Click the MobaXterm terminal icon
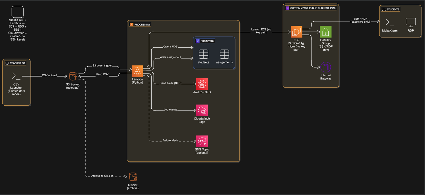This screenshot has width=425, height=195. 390,22
